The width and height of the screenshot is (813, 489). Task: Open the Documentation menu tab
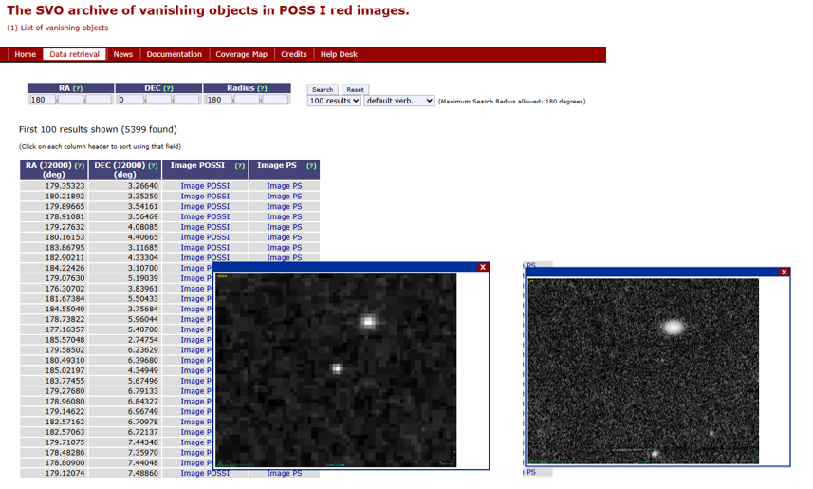point(174,54)
